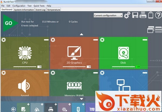Click the 3D Graphics shapes tile icon

(37, 109)
